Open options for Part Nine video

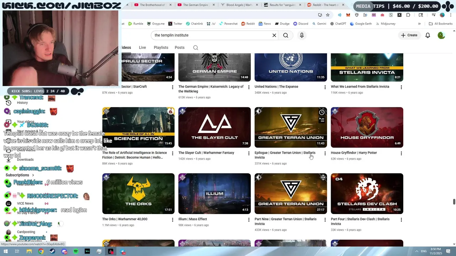click(325, 220)
